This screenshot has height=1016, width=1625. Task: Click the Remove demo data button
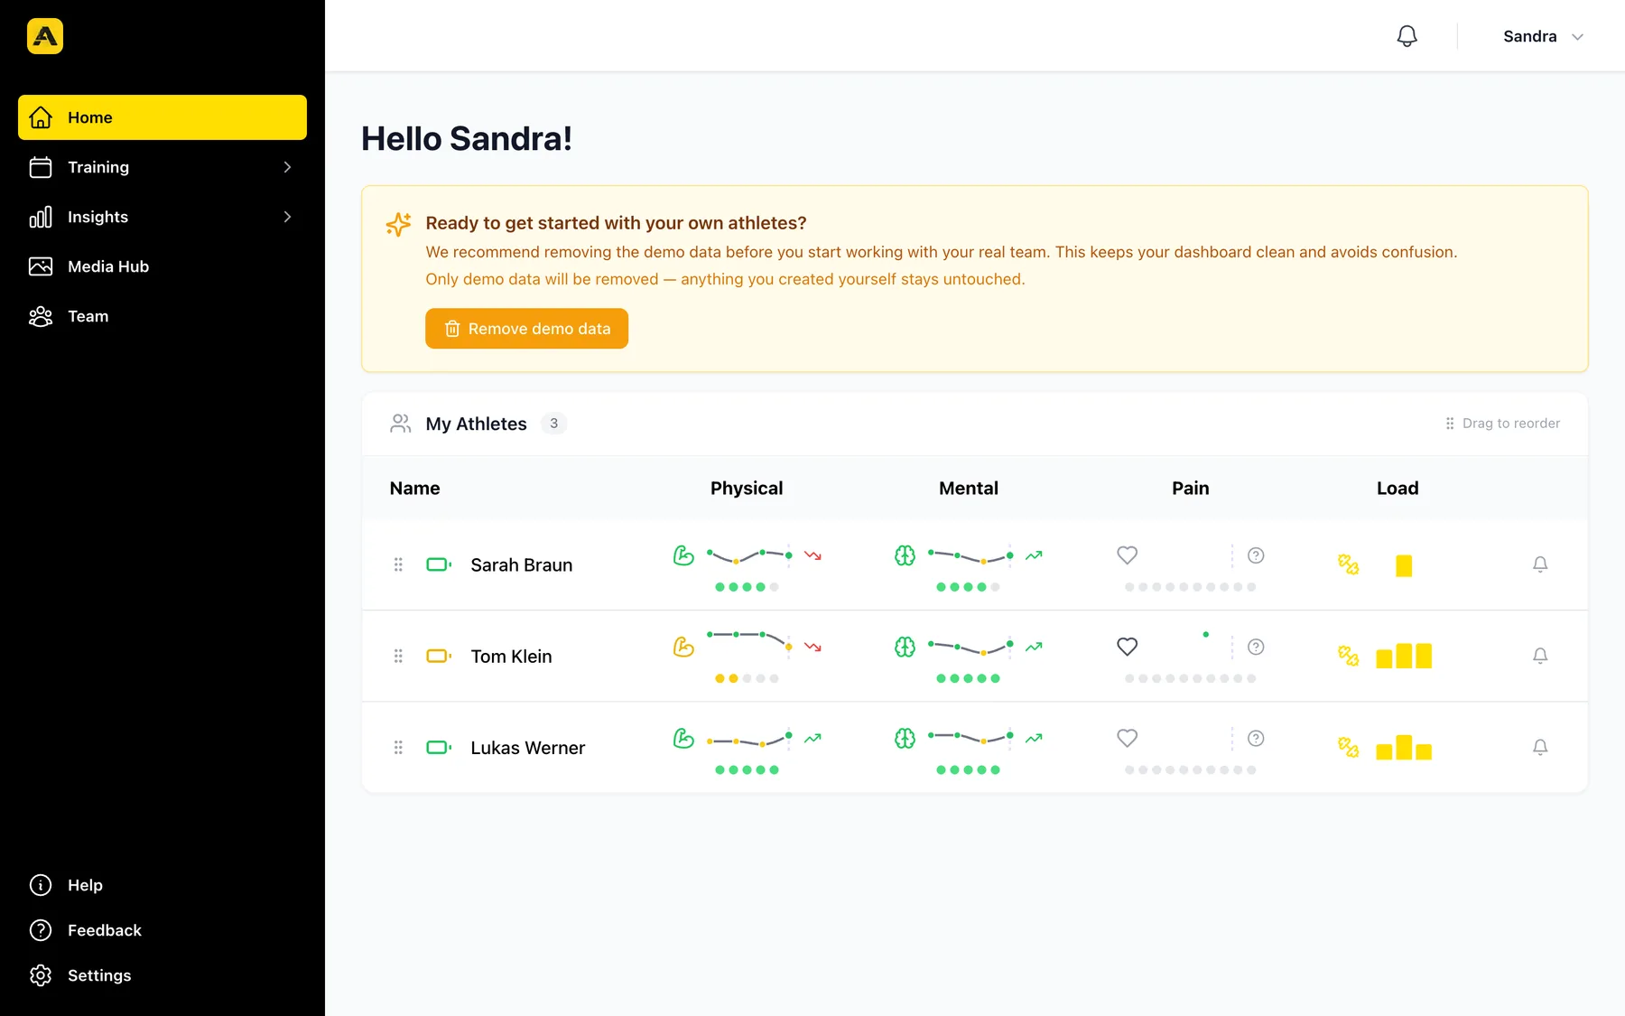pos(526,329)
